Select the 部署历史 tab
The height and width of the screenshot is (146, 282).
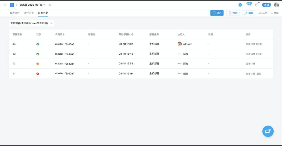43,13
